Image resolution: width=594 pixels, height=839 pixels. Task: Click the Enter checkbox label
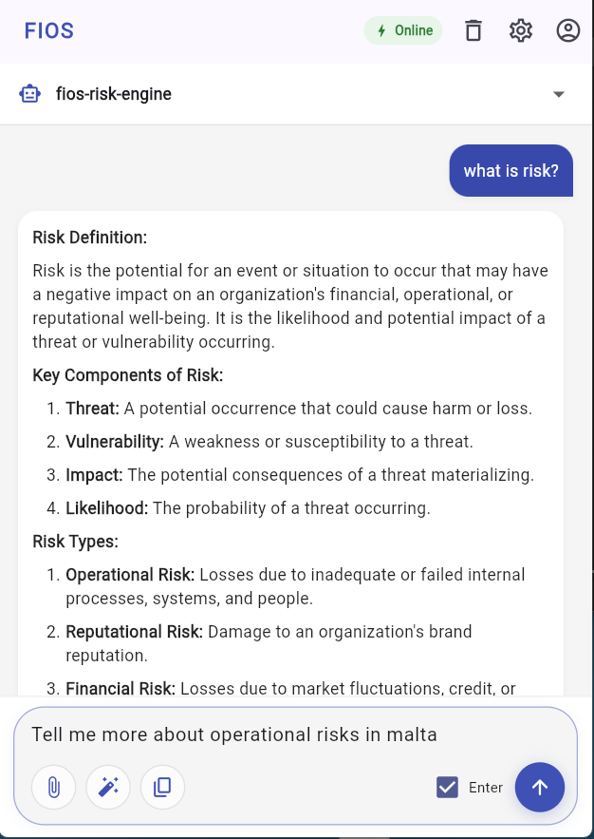pos(486,788)
